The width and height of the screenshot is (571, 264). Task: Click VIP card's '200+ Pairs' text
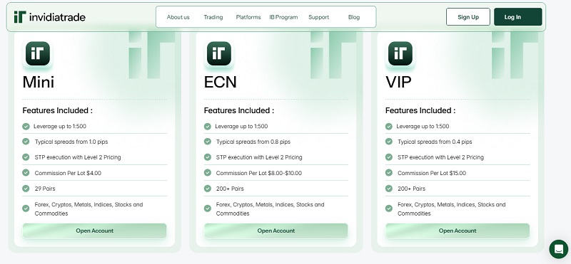pyautogui.click(x=412, y=189)
